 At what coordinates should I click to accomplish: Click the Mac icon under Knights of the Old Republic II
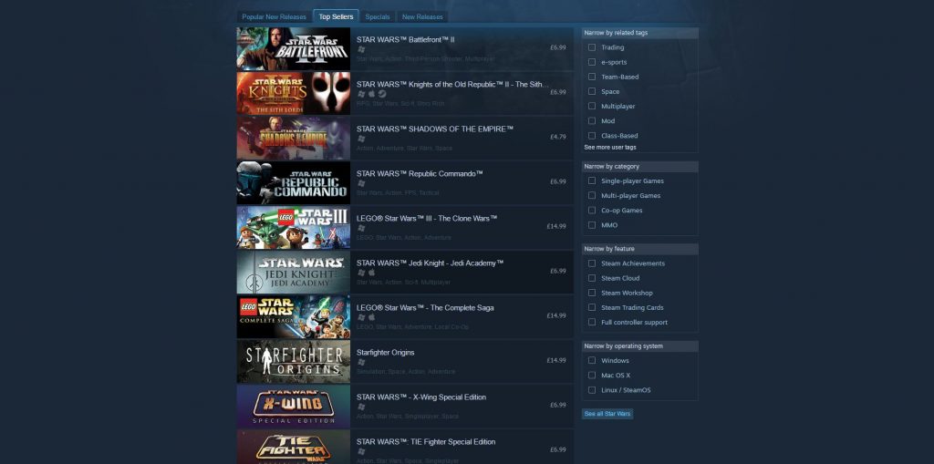tap(372, 94)
